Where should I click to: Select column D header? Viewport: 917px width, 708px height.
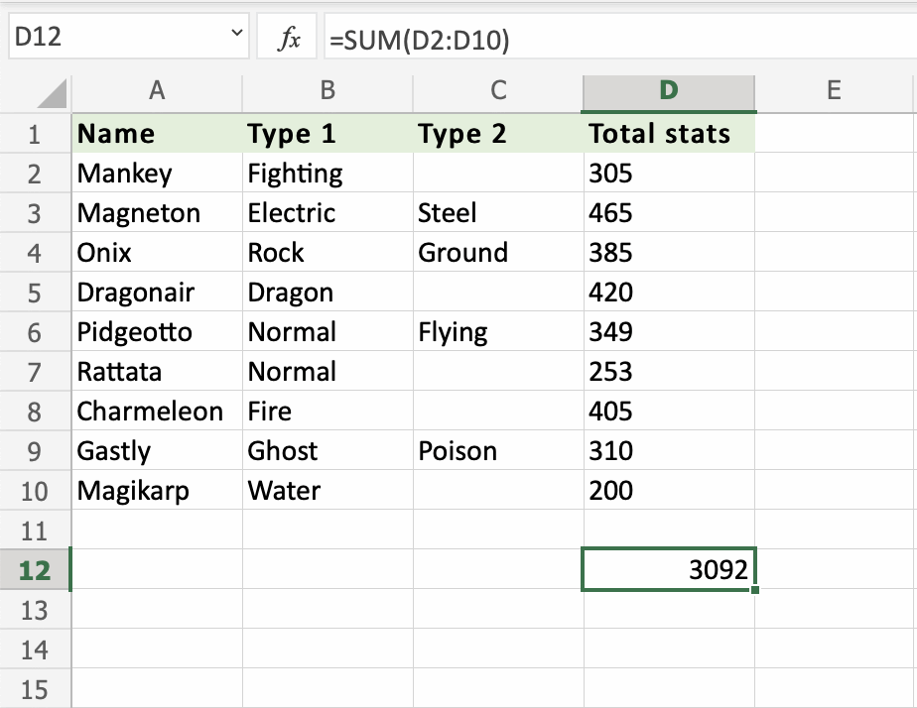click(669, 91)
